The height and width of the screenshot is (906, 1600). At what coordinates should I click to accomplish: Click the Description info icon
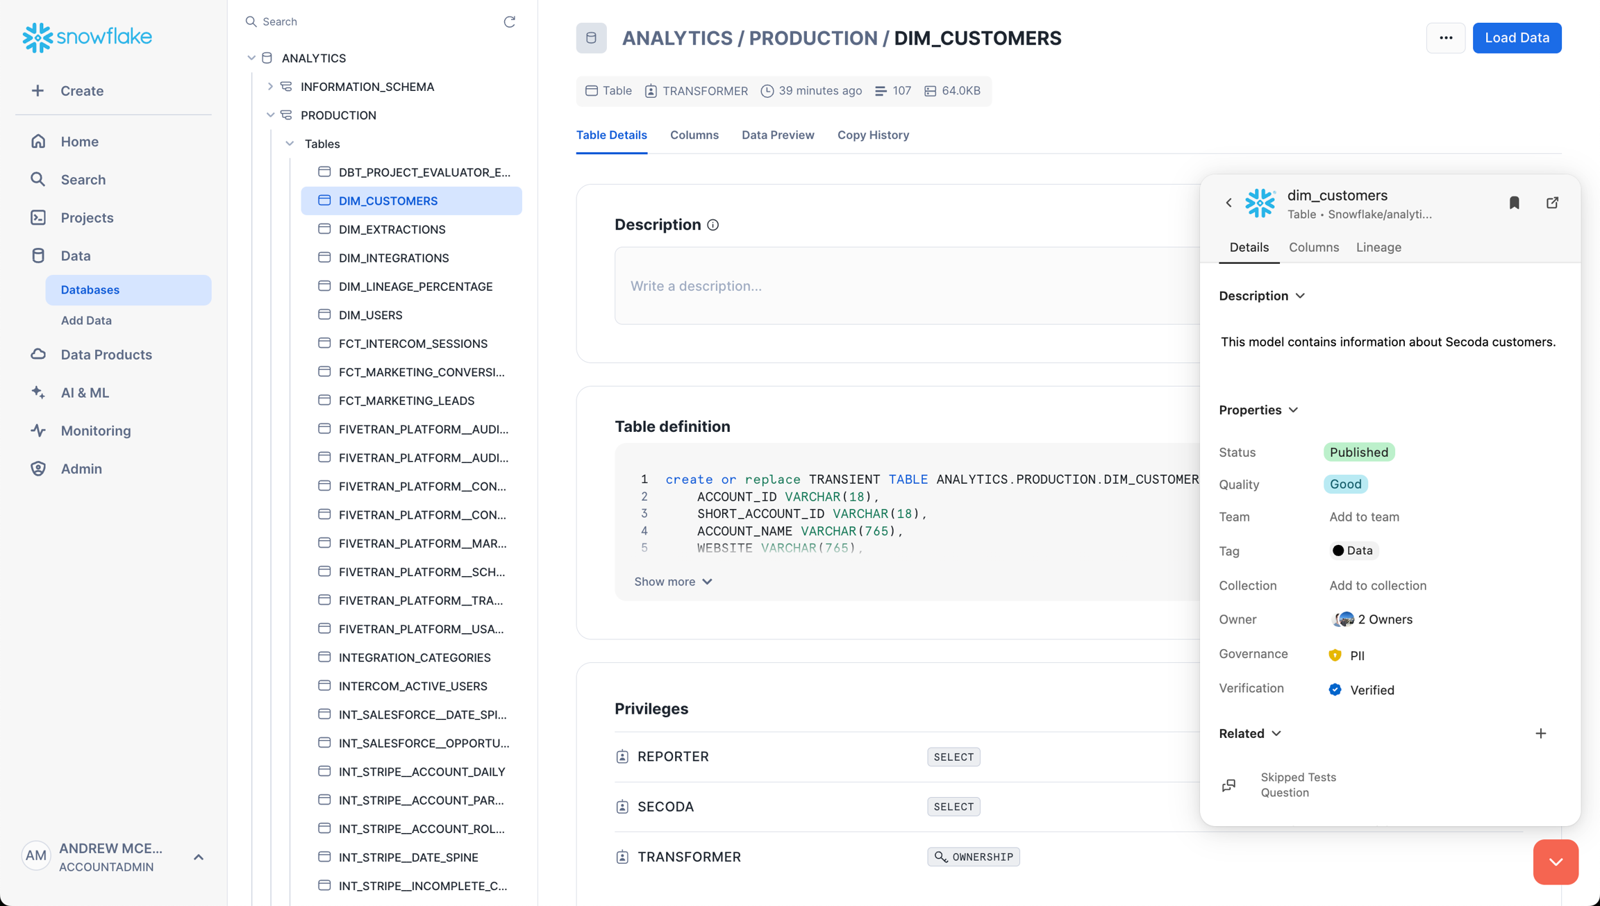(712, 225)
